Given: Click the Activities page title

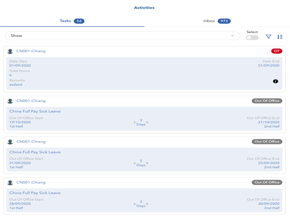Looking at the screenshot, I should pyautogui.click(x=144, y=7).
